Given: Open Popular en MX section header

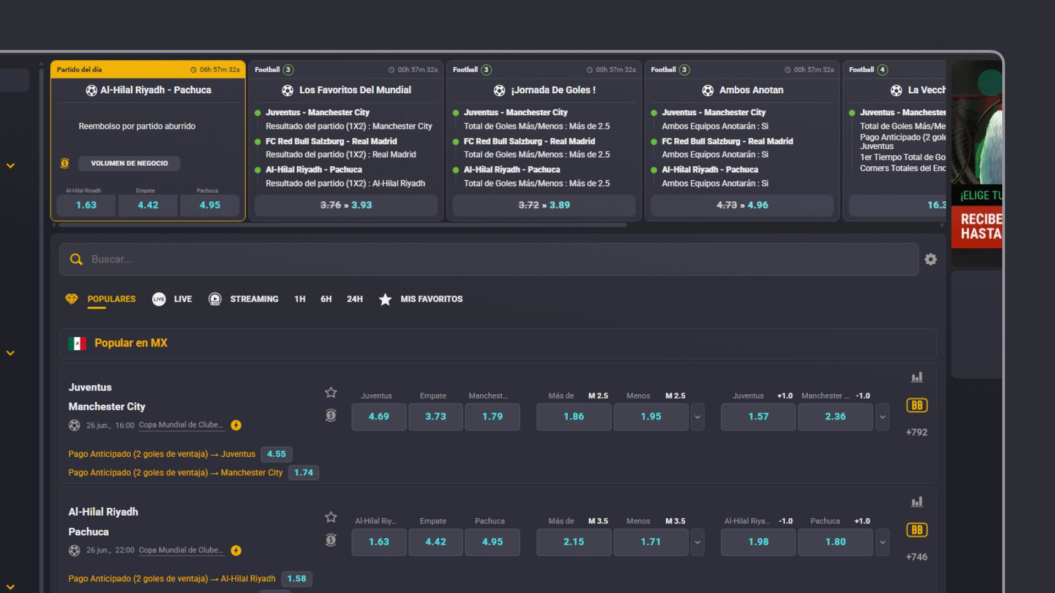Looking at the screenshot, I should pos(498,344).
